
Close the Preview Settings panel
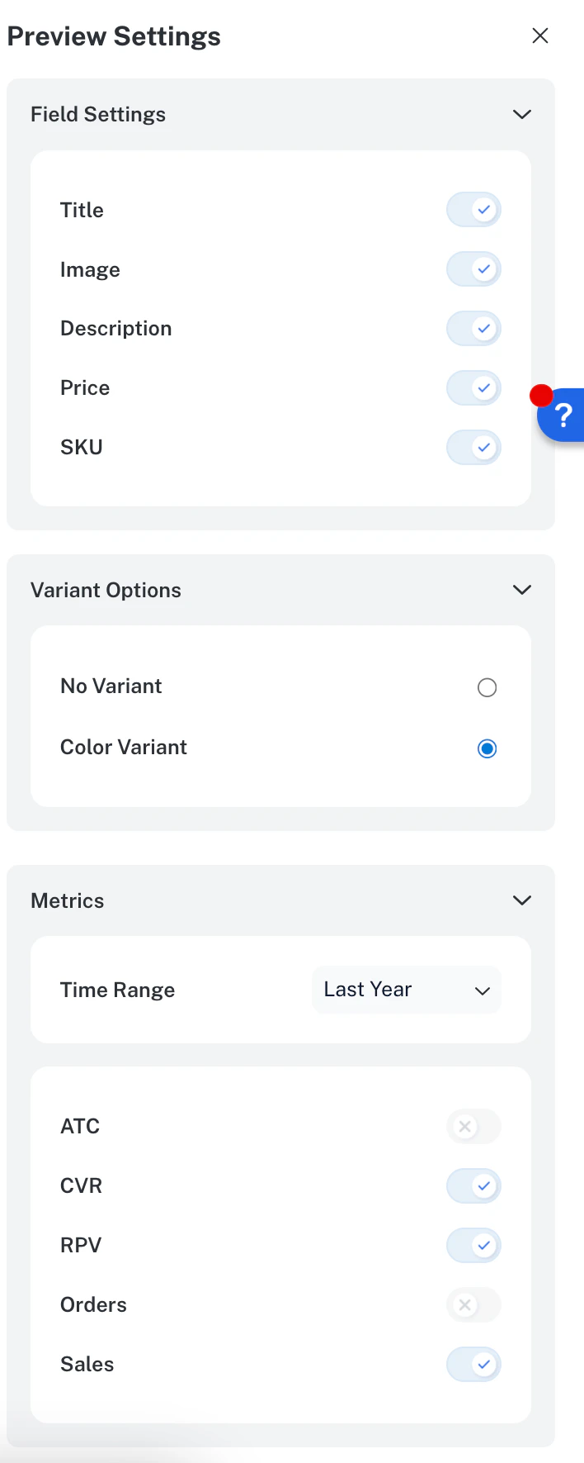540,36
